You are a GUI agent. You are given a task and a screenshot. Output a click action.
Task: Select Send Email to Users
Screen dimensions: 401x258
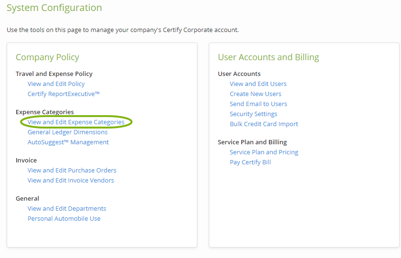[258, 104]
